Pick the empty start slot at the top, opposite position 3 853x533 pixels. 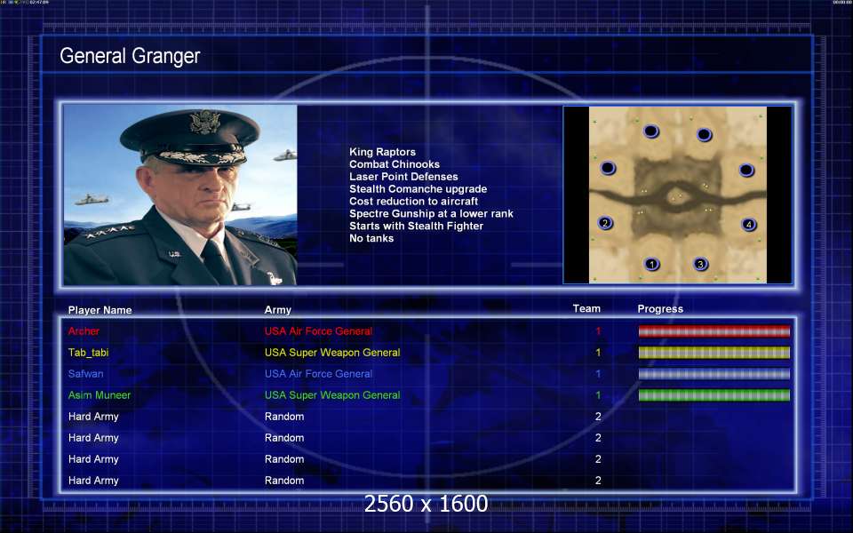tap(705, 134)
